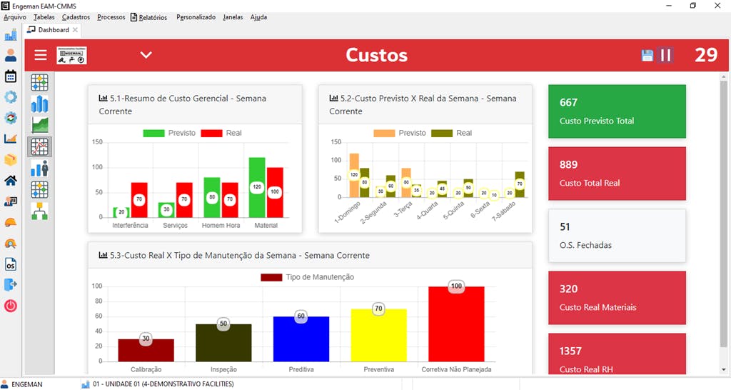The width and height of the screenshot is (731, 390).
Task: Expand the dashboard selector chevron
Action: (x=146, y=55)
